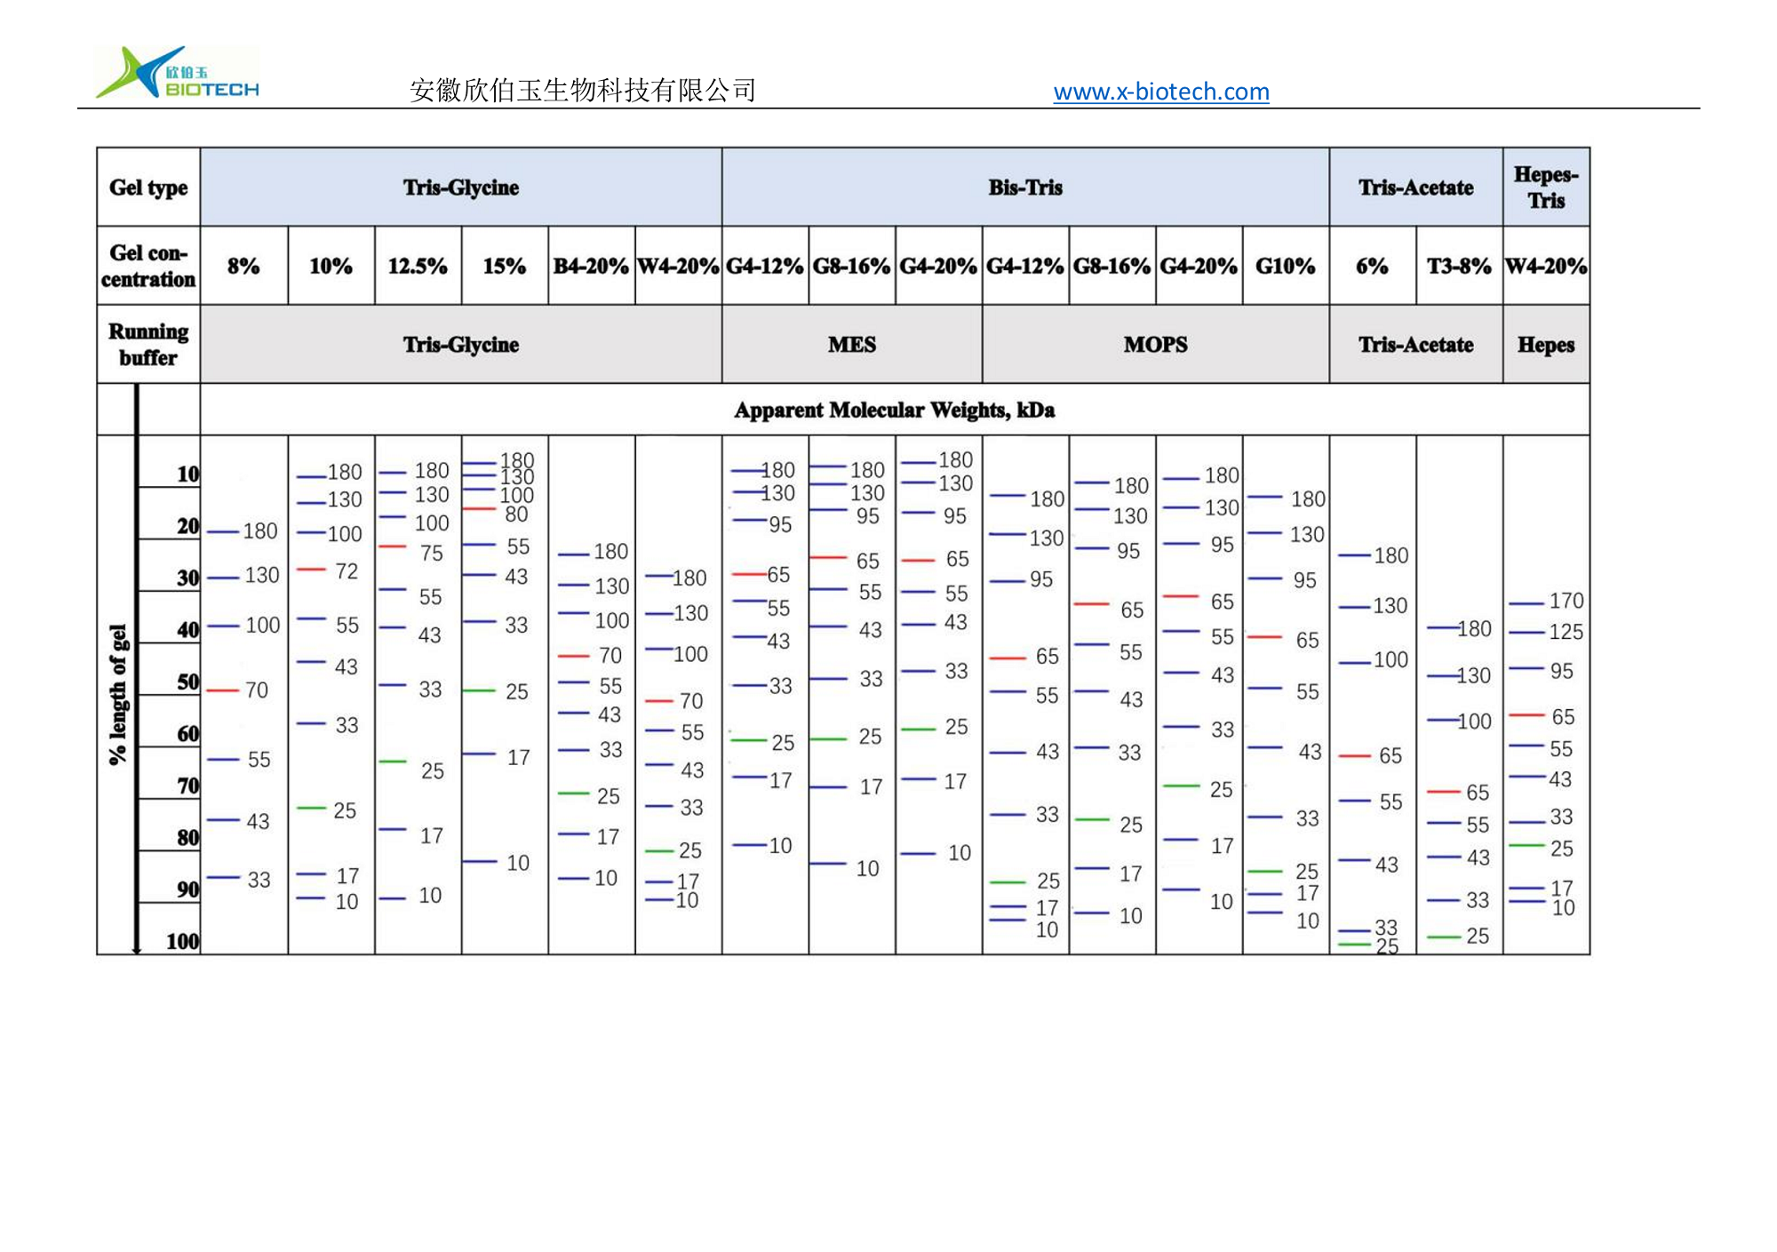Screen dimensions: 1777x1252
Task: Select the '% length of gel' axis label
Action: click(118, 695)
